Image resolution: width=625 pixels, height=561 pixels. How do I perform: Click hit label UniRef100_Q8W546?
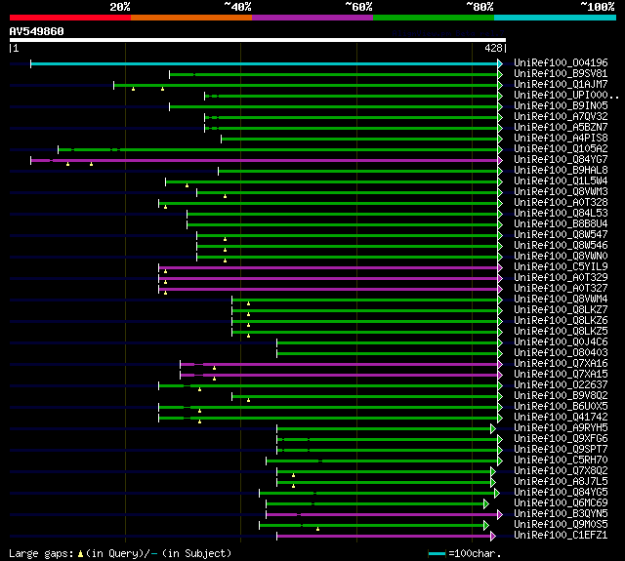(561, 245)
